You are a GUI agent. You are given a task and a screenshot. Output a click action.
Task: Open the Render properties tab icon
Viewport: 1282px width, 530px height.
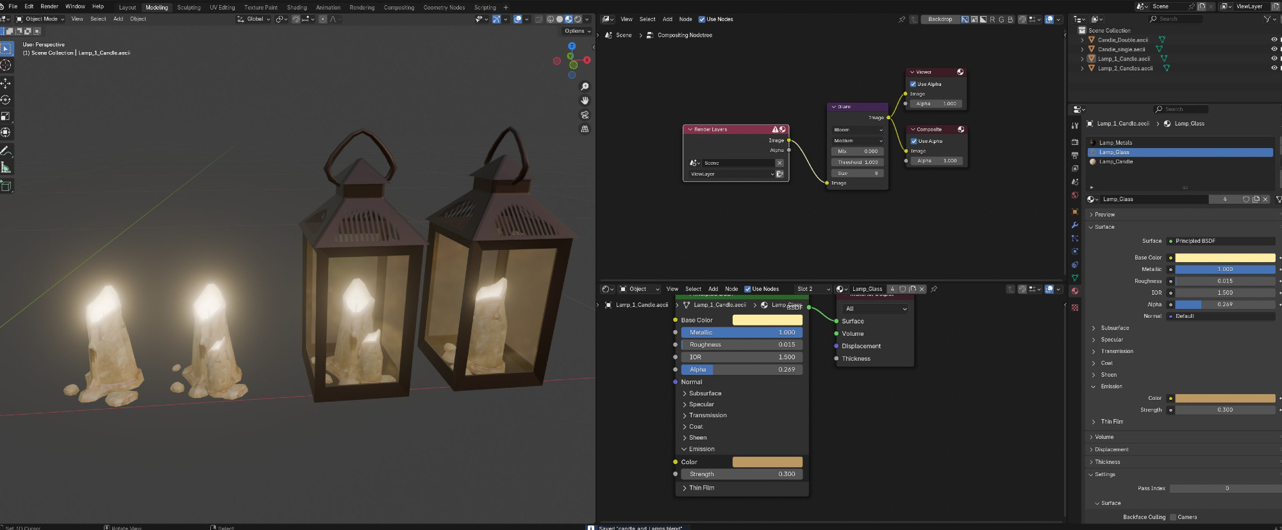1075,142
